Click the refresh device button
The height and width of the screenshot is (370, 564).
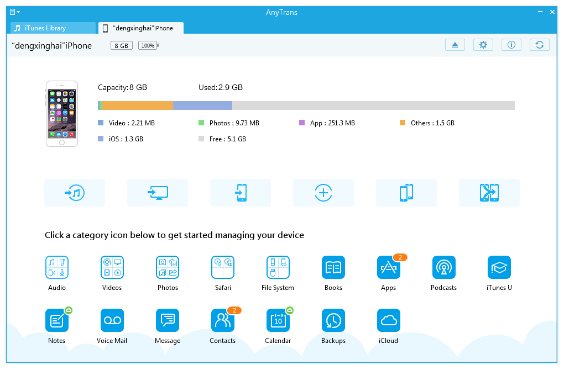[539, 45]
